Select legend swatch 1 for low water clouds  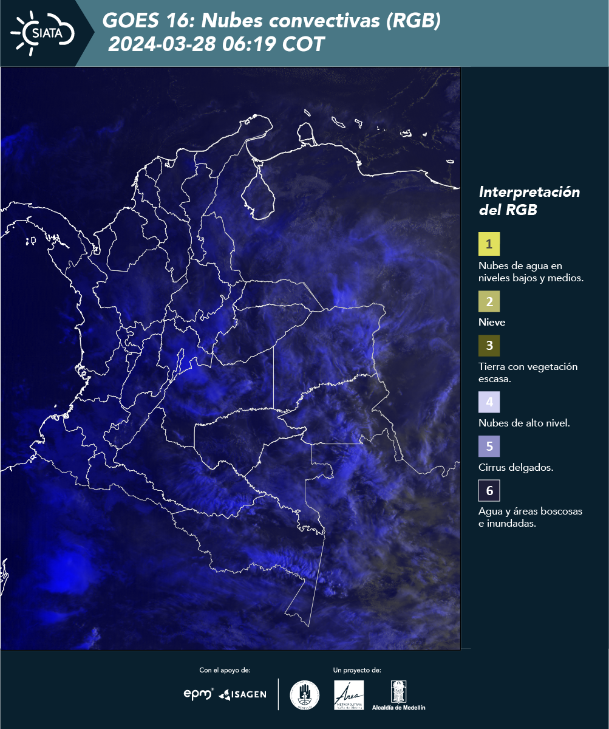tap(489, 244)
